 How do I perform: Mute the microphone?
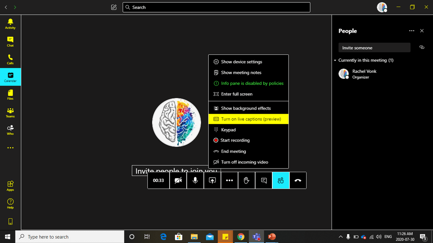coord(195,180)
